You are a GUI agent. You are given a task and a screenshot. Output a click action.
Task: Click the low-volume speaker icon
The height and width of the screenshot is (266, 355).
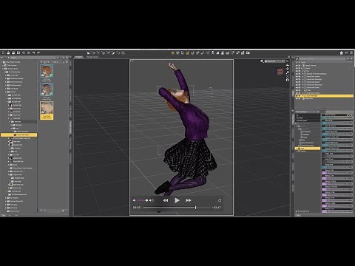point(134,200)
